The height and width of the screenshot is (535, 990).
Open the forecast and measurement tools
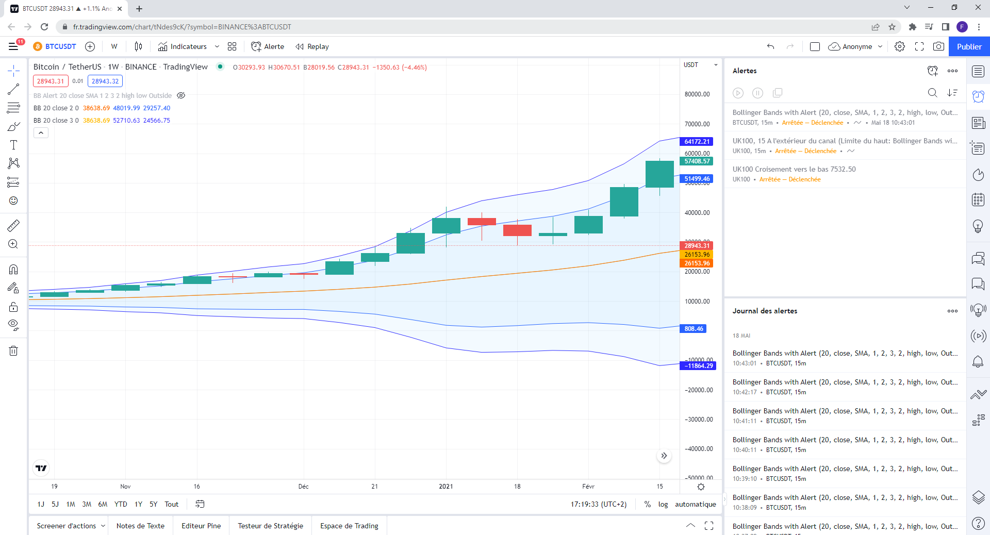point(13,182)
